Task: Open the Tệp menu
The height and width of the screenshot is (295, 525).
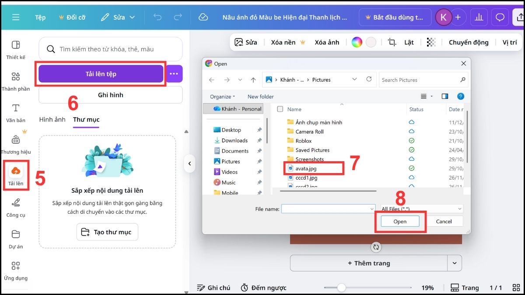Action: coord(40,17)
